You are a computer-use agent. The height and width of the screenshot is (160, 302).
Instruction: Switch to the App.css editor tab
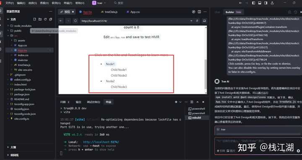[133, 12]
